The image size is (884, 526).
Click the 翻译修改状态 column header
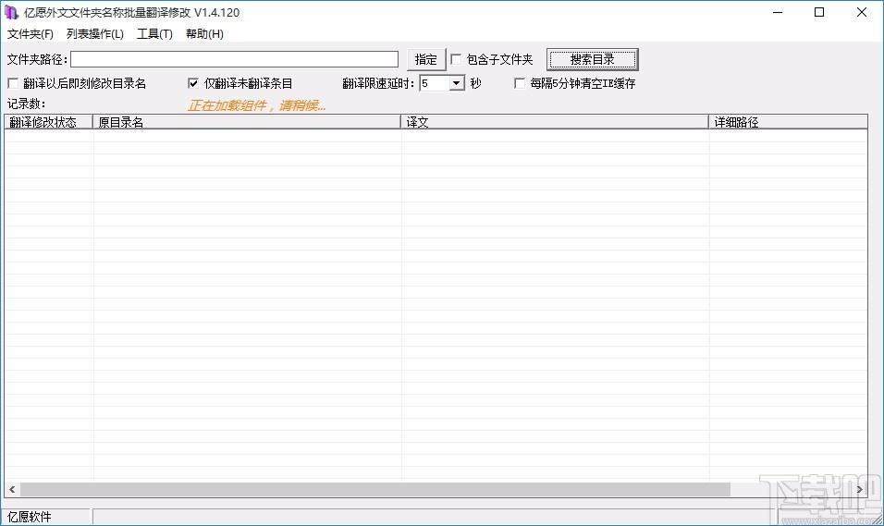point(48,122)
